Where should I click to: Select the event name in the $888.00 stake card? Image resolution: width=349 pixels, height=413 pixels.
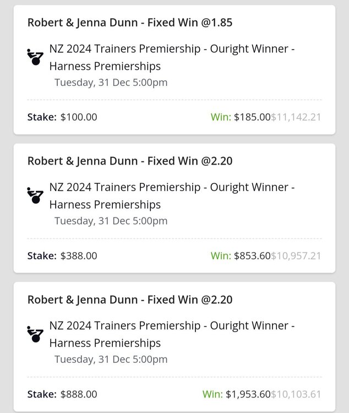pos(172,334)
